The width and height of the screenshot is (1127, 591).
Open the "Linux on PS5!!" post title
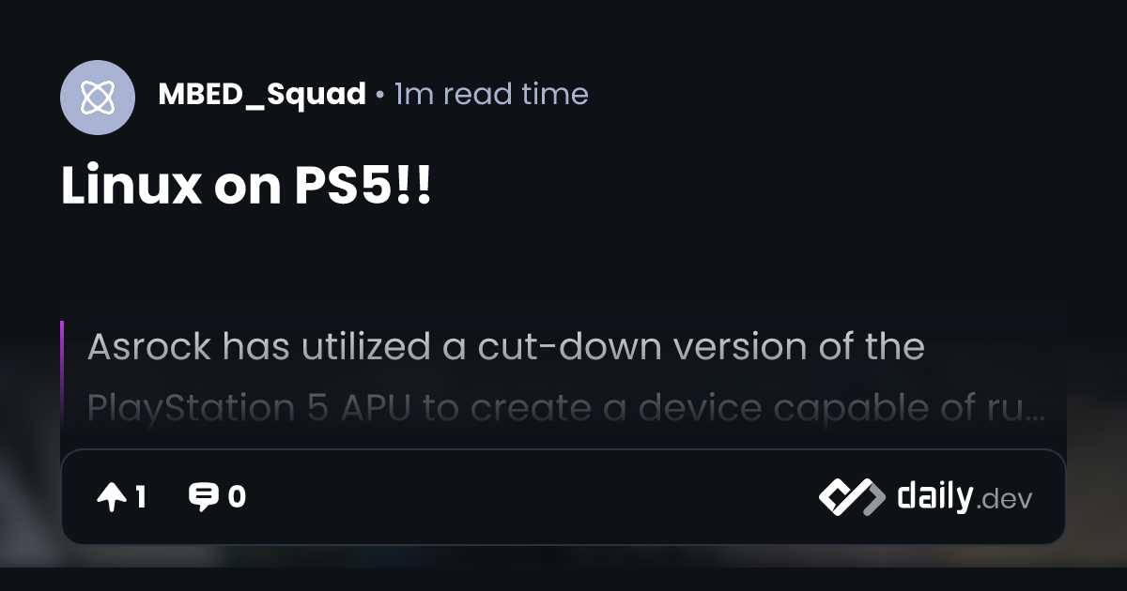pyautogui.click(x=246, y=187)
